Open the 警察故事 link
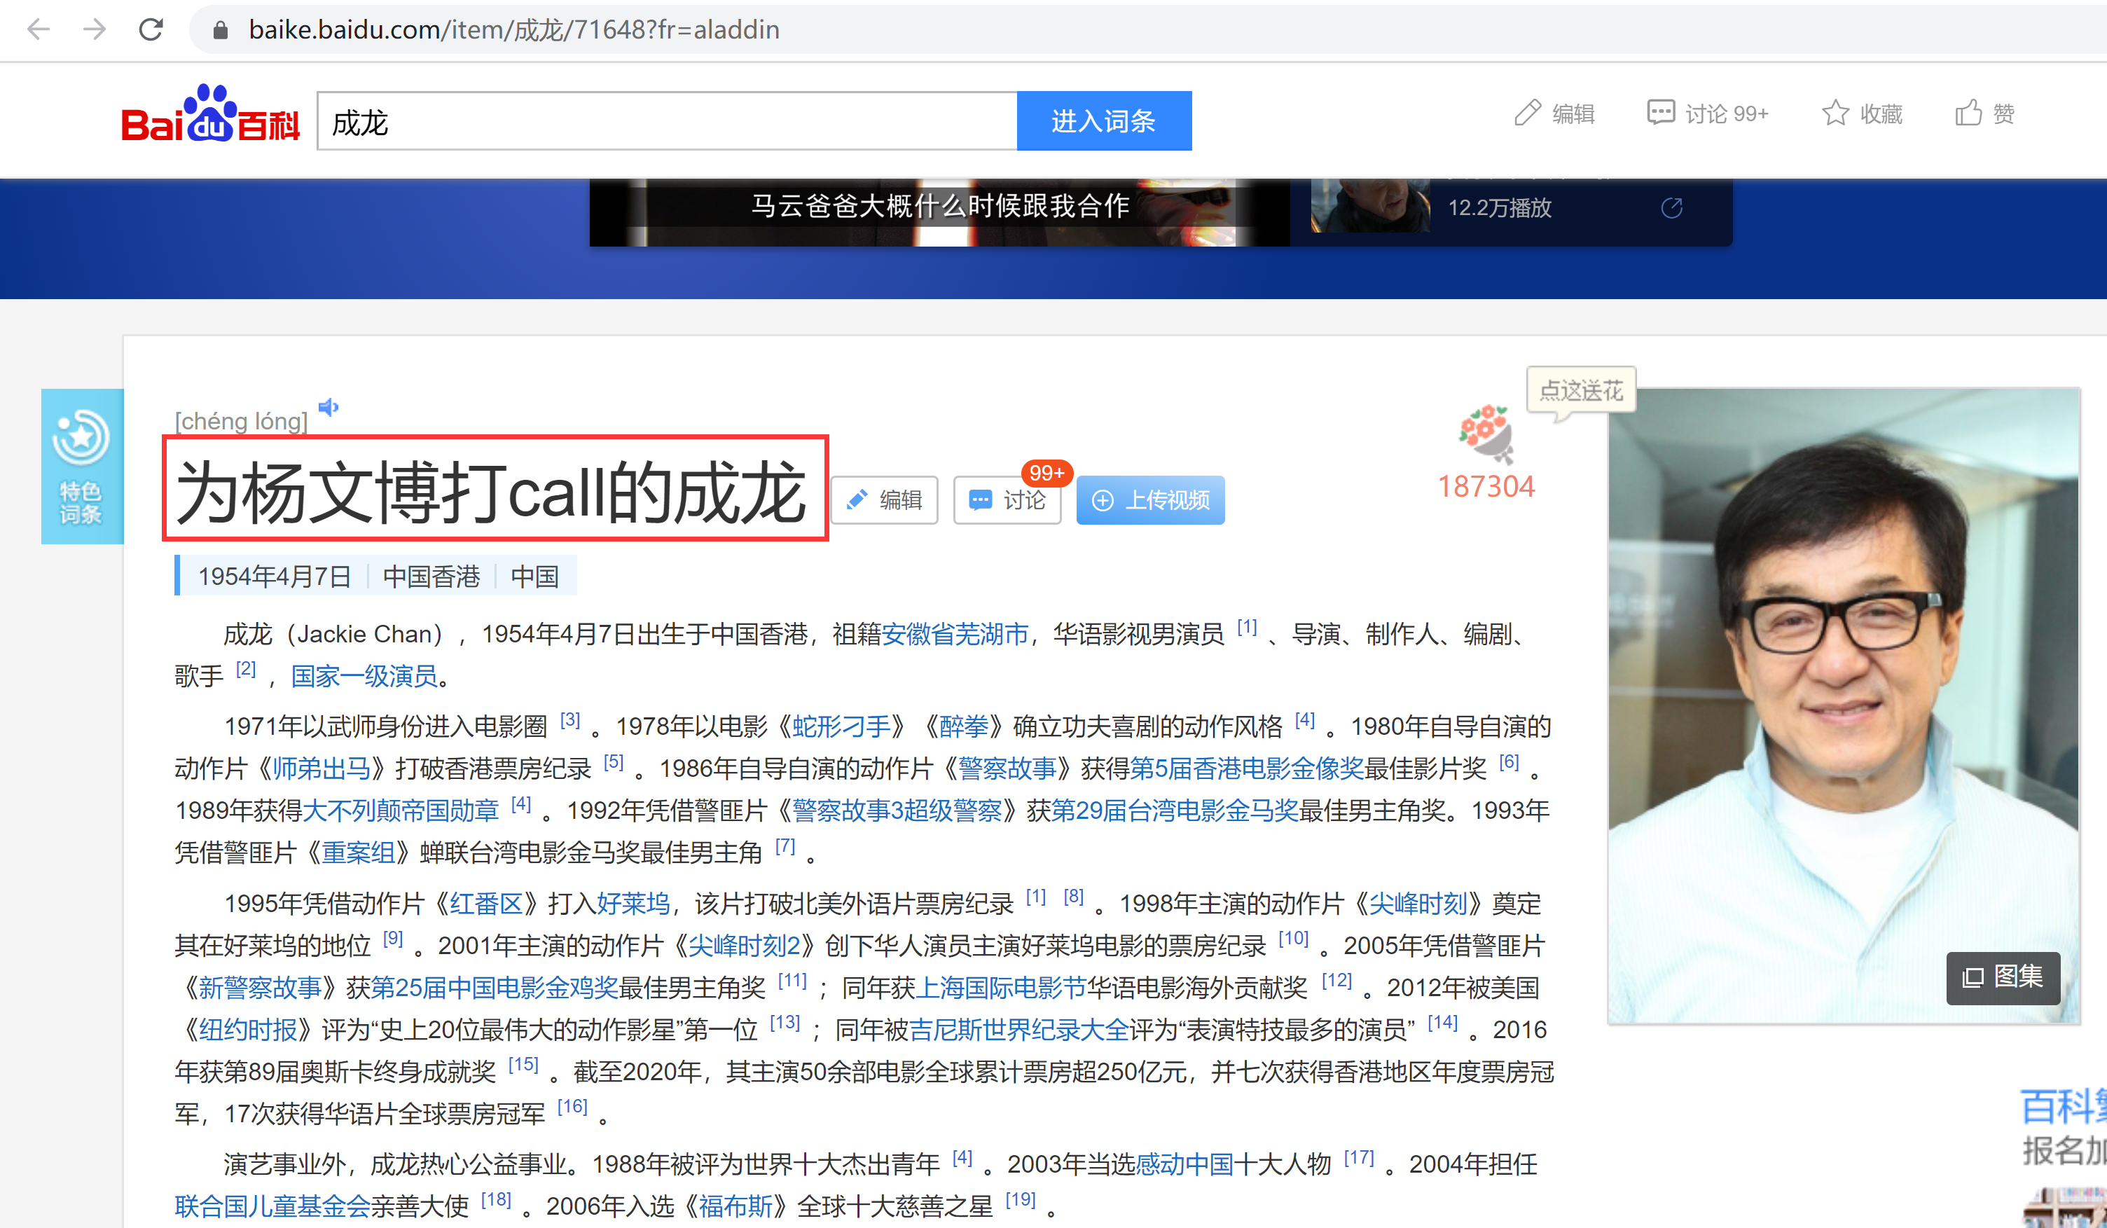Image resolution: width=2107 pixels, height=1228 pixels. pos(1007,768)
